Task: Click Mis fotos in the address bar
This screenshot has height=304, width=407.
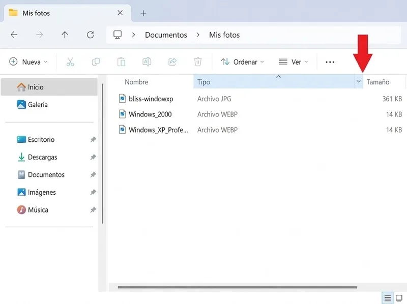Action: click(224, 35)
